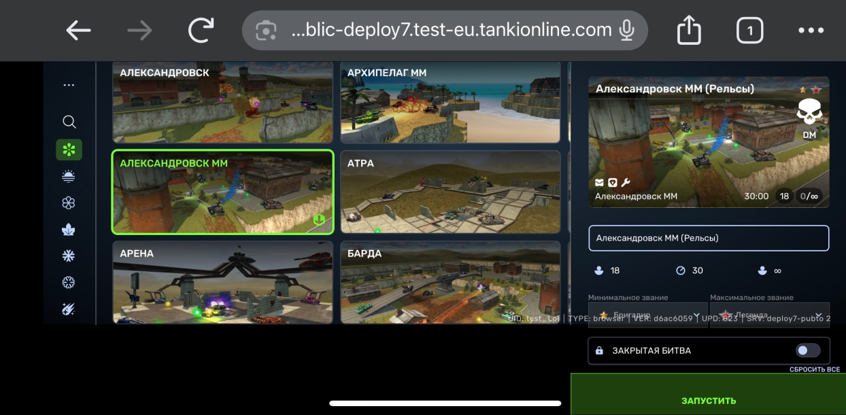Toggle the ЗАКРЫТАЯ БИТВА switch
This screenshot has width=846, height=415.
point(809,350)
